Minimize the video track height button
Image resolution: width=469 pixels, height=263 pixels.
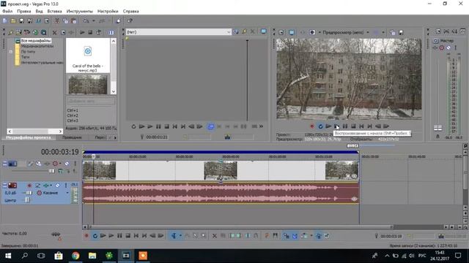5,164
